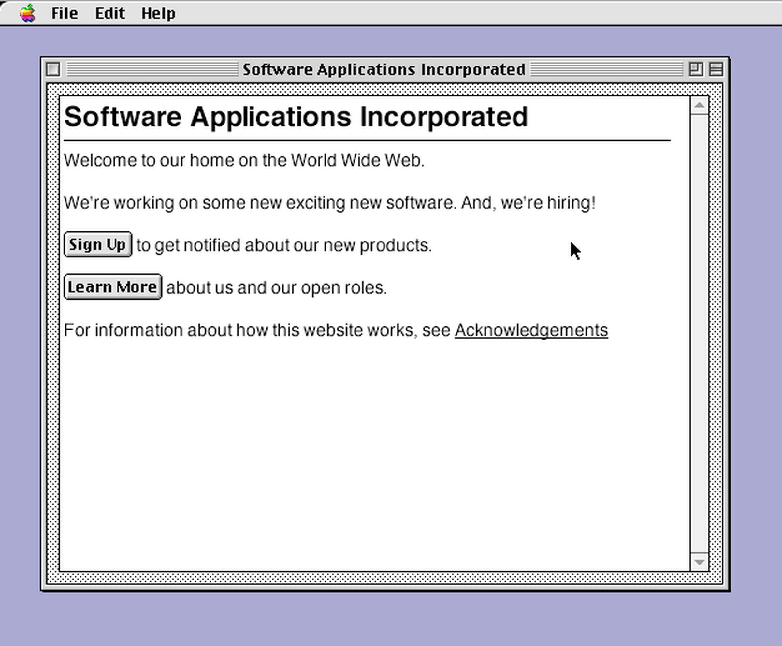This screenshot has height=646, width=782.
Task: Open the File menu
Action: click(x=65, y=13)
